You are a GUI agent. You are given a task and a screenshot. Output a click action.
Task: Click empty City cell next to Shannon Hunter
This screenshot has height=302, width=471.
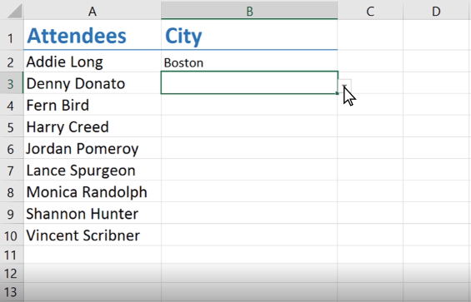(249, 213)
